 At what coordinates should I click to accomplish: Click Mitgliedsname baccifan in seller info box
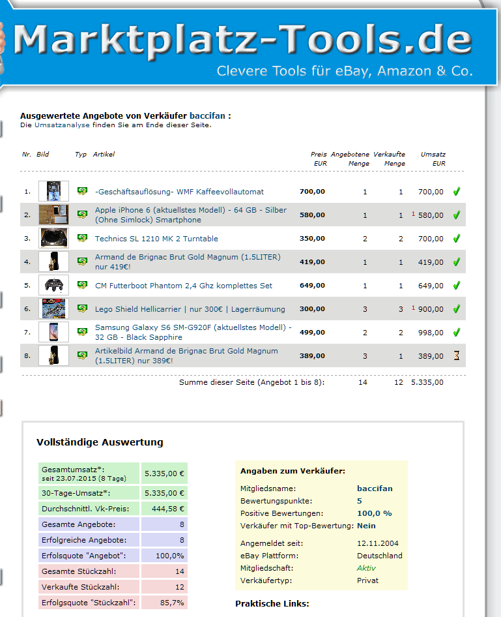pos(375,489)
